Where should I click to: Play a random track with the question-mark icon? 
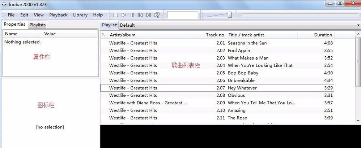click(x=157, y=15)
